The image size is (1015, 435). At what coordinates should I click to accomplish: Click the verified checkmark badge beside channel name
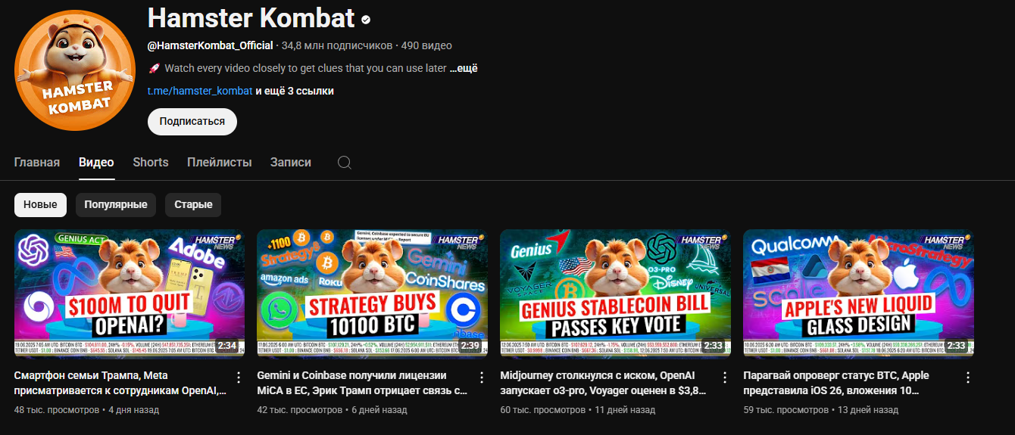[366, 19]
